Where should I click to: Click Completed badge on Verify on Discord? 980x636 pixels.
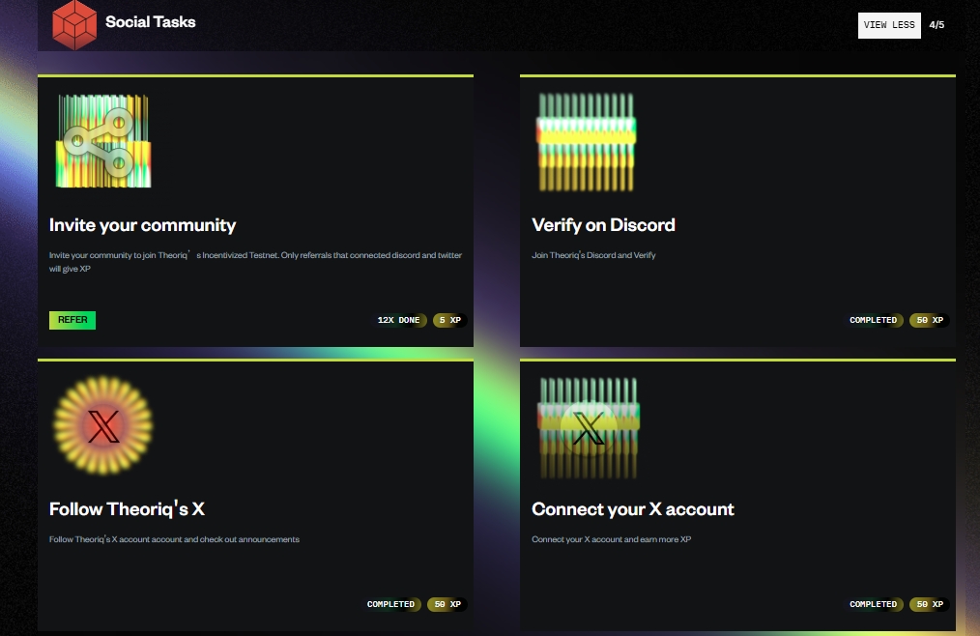(873, 320)
